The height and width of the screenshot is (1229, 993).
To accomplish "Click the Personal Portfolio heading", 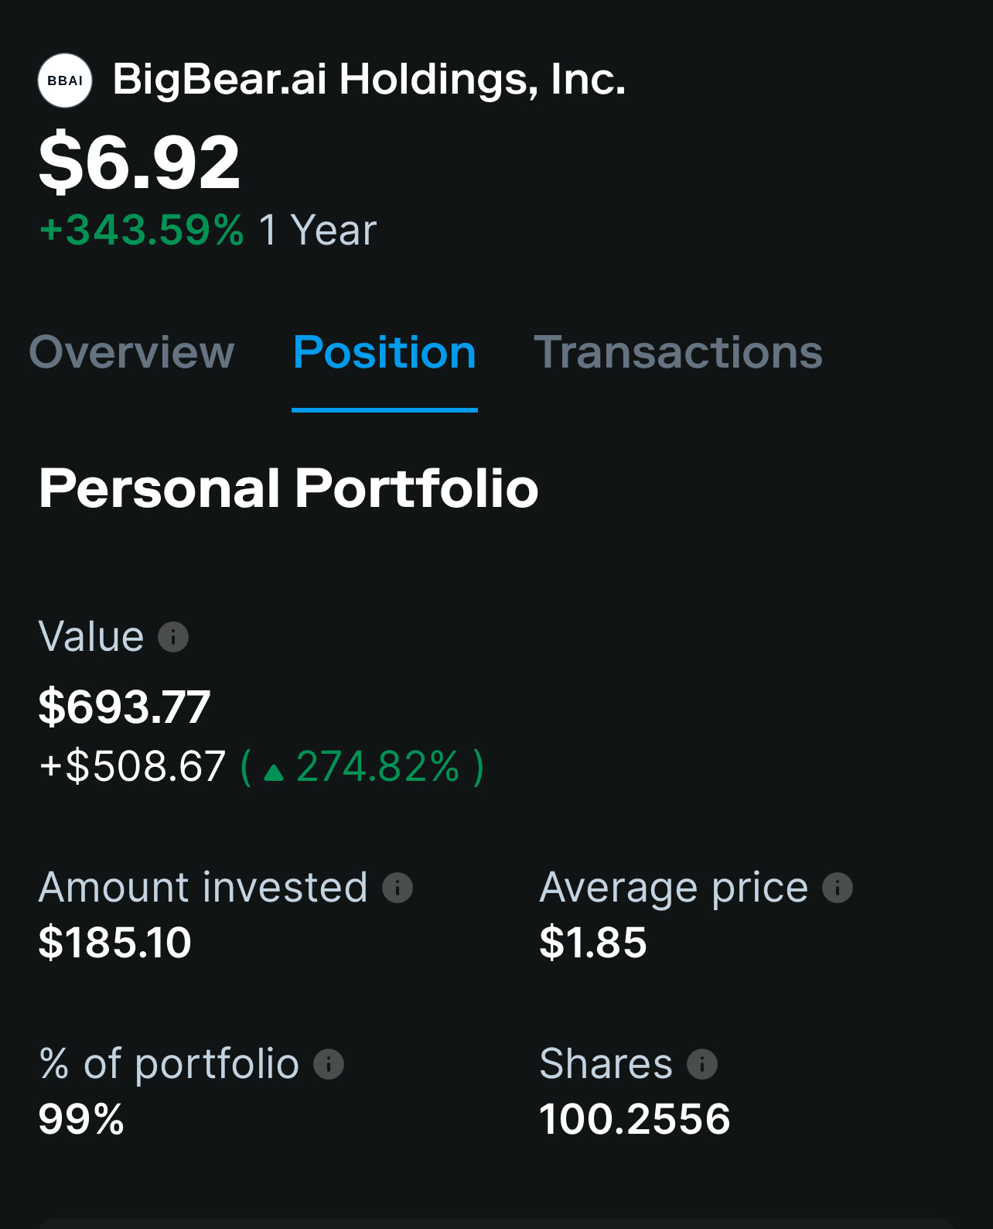I will (288, 488).
